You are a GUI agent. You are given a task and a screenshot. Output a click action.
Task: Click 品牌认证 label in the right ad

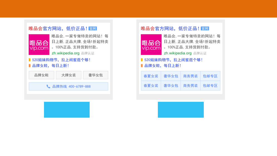[x=200, y=53]
